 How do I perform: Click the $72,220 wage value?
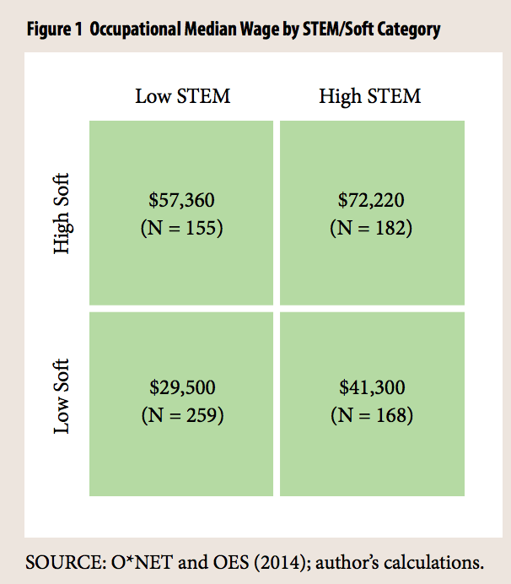pyautogui.click(x=371, y=201)
